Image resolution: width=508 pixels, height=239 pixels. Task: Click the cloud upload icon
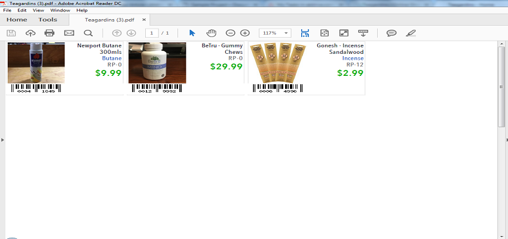30,33
